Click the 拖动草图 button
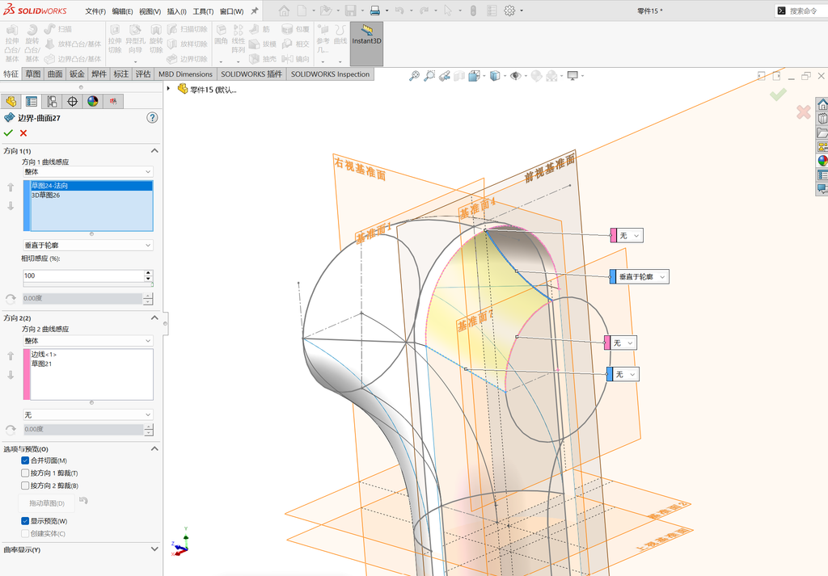The image size is (828, 576). 46,503
